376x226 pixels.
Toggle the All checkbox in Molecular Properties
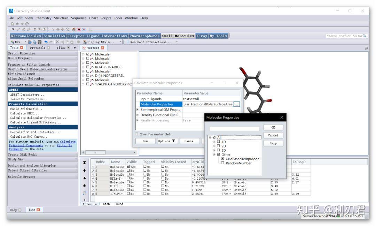pyautogui.click(x=214, y=137)
